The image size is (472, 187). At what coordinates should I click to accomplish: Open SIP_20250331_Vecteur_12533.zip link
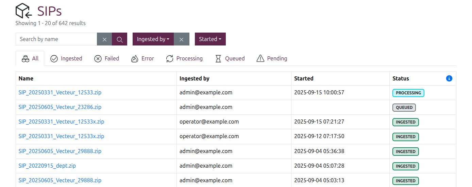(x=60, y=92)
